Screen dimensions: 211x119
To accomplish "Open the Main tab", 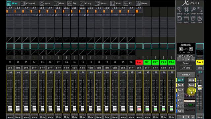I will 115,3.
